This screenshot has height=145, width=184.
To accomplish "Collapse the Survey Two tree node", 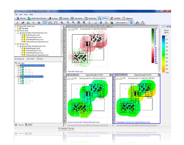I will coord(16,44).
